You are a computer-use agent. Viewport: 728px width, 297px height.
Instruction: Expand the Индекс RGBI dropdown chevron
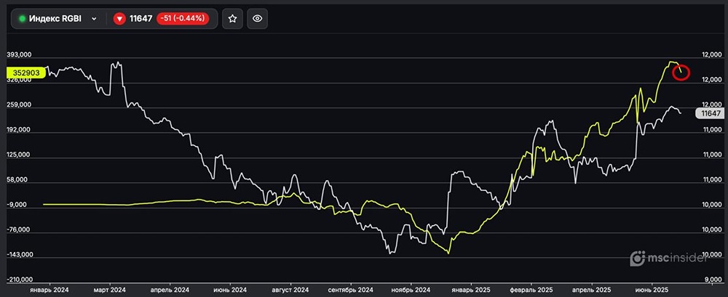point(94,20)
